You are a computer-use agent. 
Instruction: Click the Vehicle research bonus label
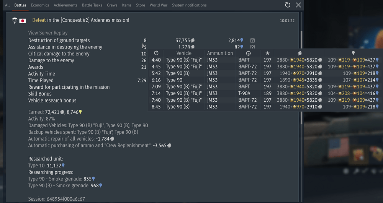[52, 101]
